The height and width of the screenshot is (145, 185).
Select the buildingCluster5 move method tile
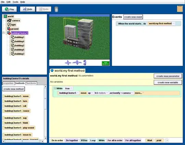click(x=16, y=96)
